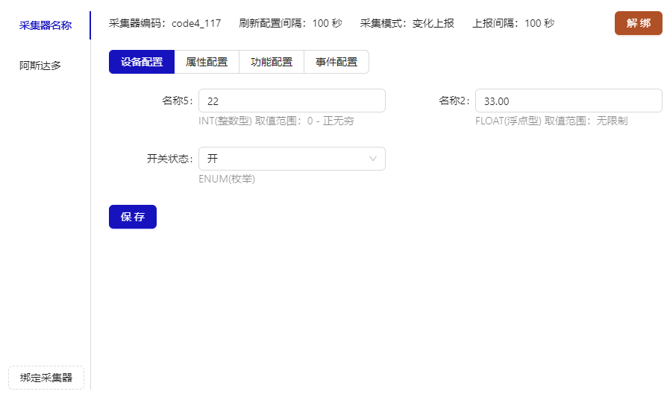Switch to the 属性配置 tab
Image resolution: width=664 pixels, height=397 pixels.
[207, 62]
